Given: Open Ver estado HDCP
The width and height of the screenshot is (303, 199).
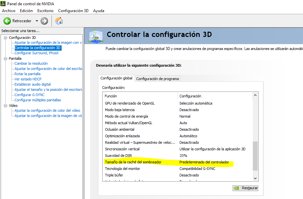Looking at the screenshot, I should pos(28,79).
